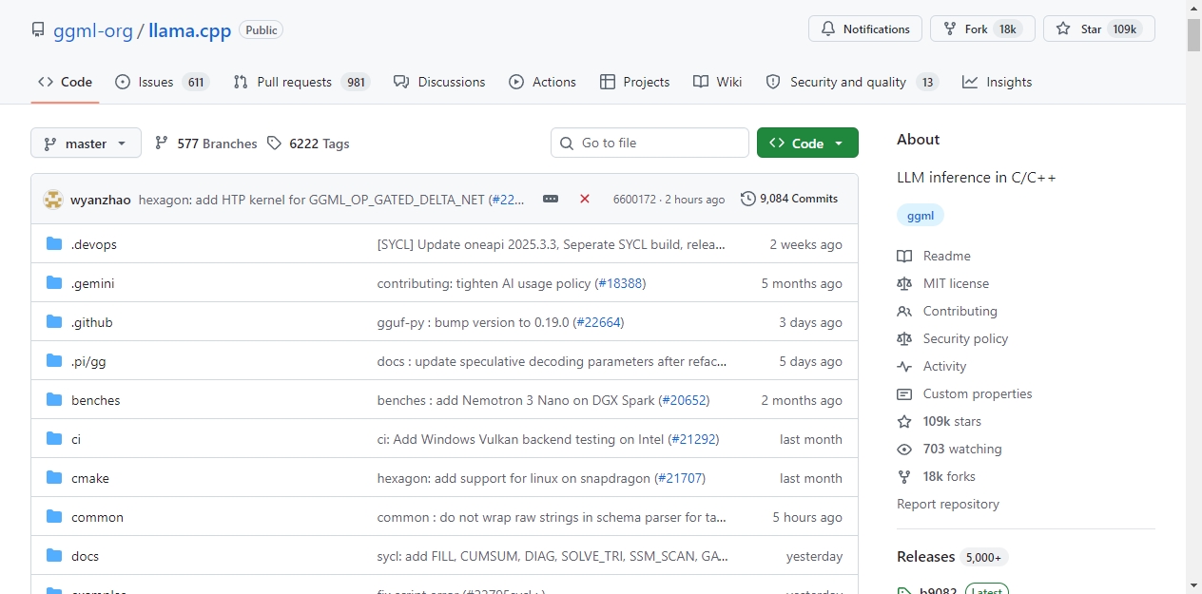Open the Pull requests tab
The height and width of the screenshot is (594, 1202).
pyautogui.click(x=300, y=82)
